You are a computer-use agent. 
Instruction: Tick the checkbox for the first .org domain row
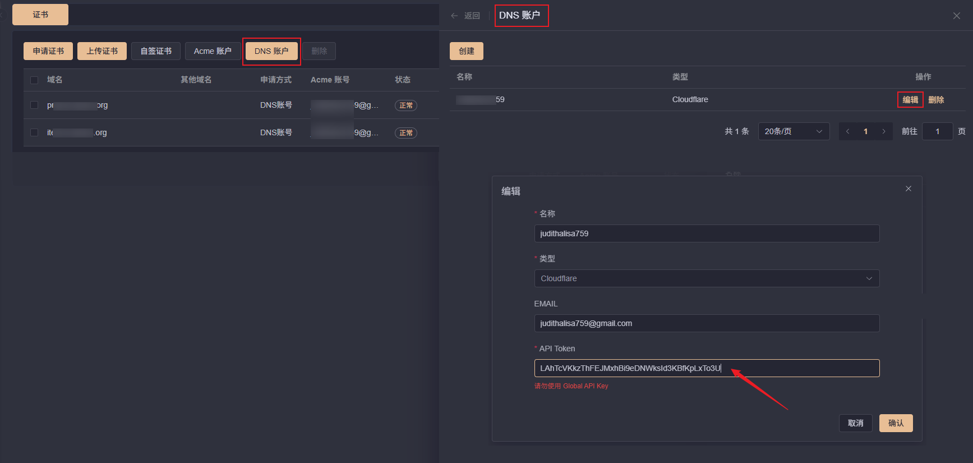pyautogui.click(x=34, y=105)
